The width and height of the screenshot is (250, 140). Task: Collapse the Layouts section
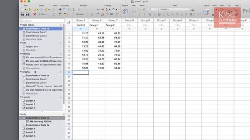coord(21,97)
